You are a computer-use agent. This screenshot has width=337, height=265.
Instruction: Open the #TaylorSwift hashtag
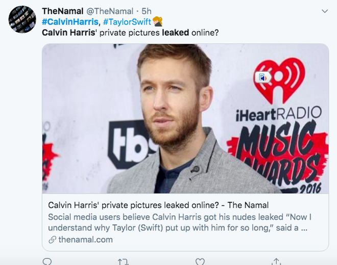tap(127, 22)
